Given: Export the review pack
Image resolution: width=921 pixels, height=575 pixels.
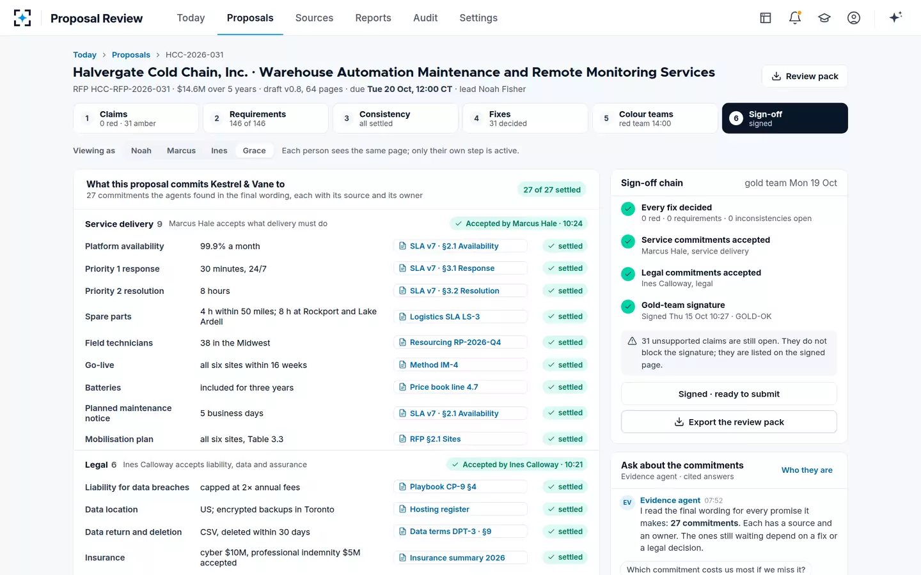Looking at the screenshot, I should [729, 422].
